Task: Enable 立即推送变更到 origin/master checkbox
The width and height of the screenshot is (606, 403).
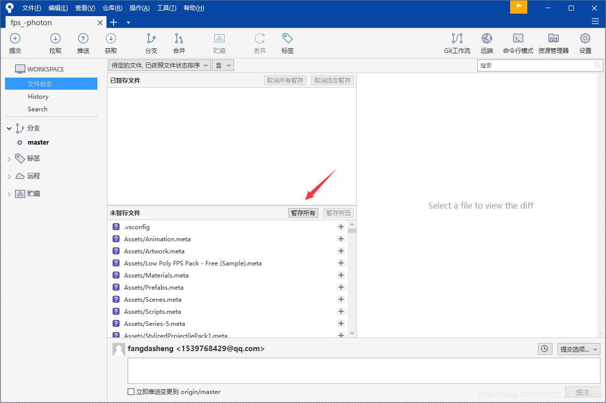Action: 131,392
